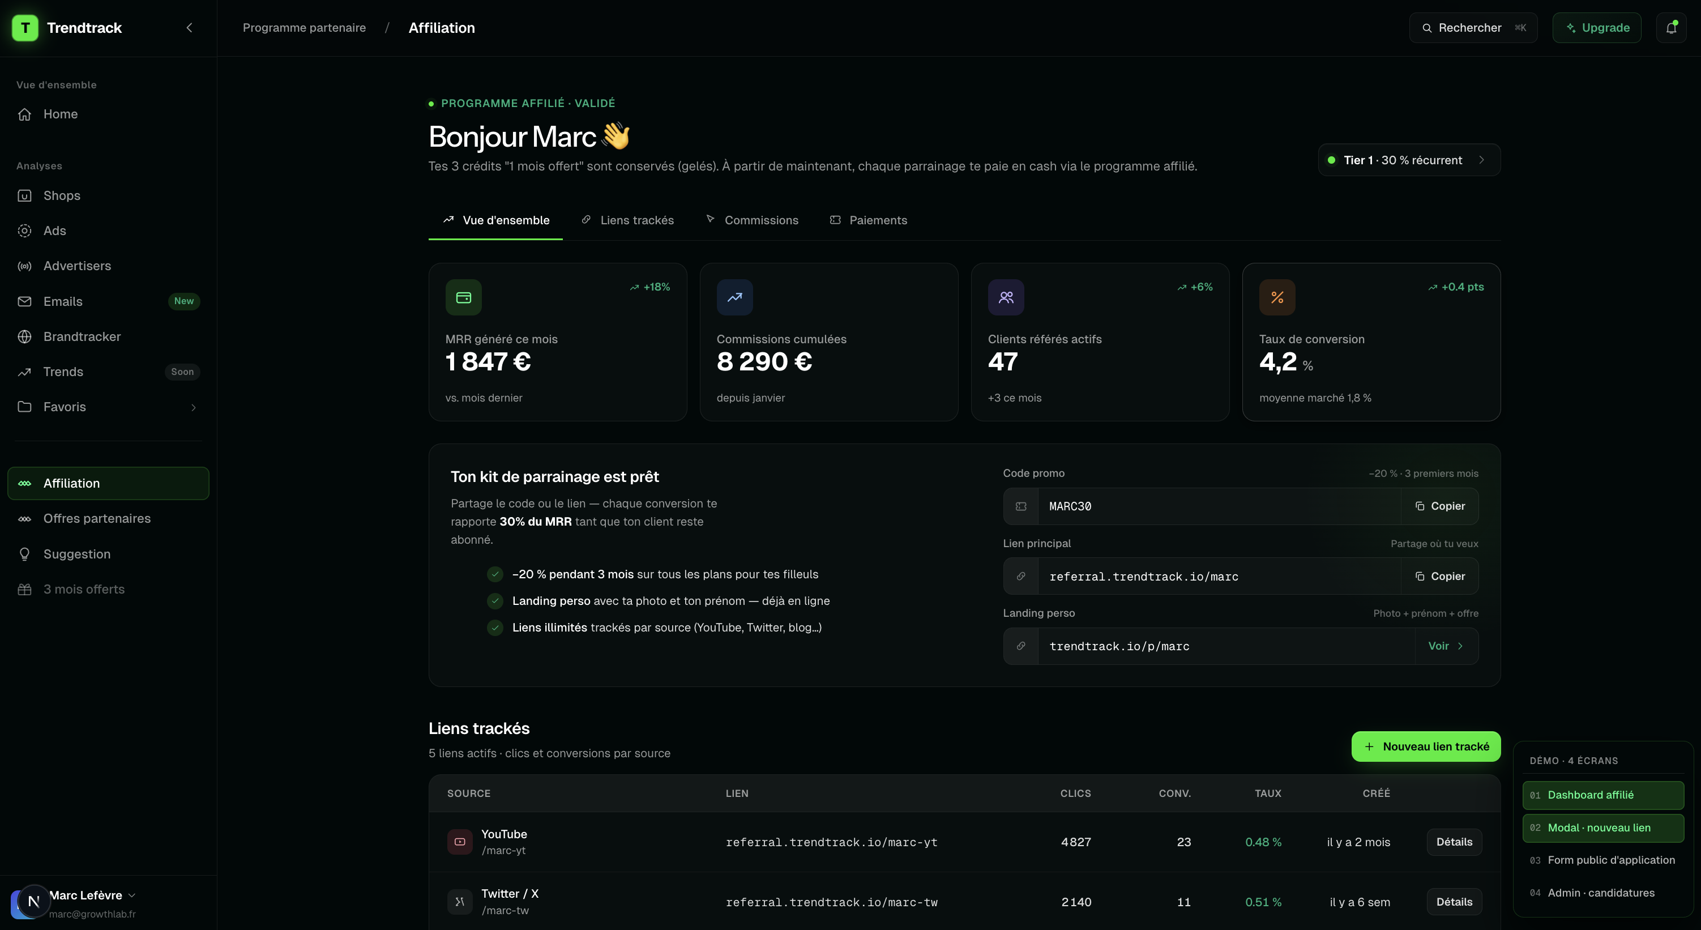This screenshot has height=930, width=1701.
Task: Click the Twitter / X source icon
Action: (x=460, y=902)
